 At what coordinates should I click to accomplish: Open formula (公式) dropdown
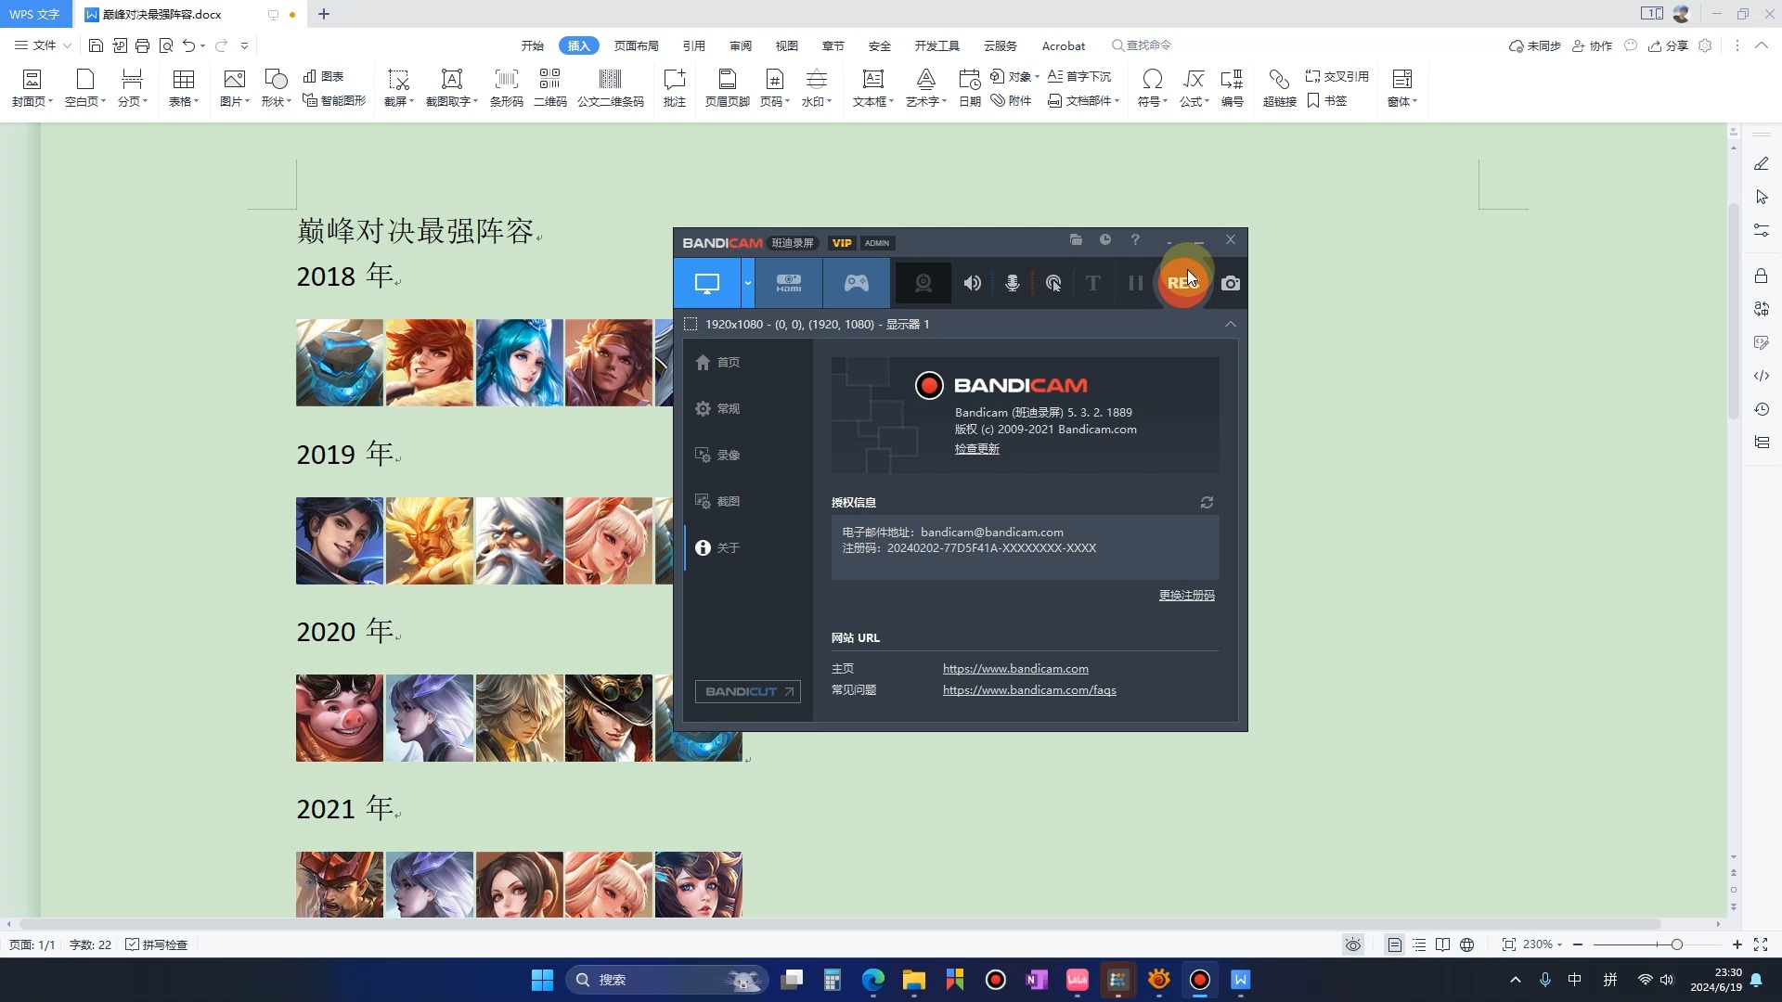coord(1194,101)
